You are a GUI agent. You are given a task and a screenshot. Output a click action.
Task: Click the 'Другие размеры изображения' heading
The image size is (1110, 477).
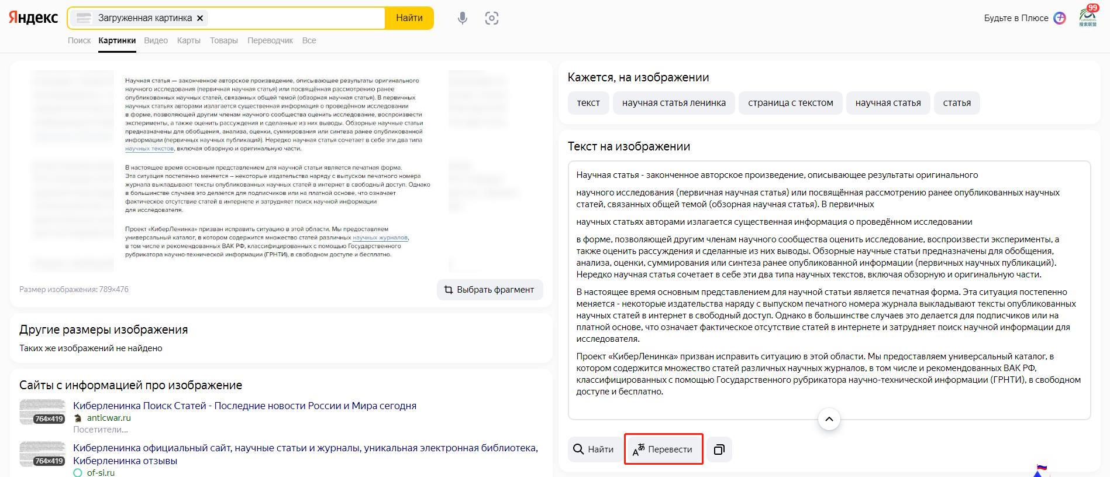pyautogui.click(x=104, y=330)
